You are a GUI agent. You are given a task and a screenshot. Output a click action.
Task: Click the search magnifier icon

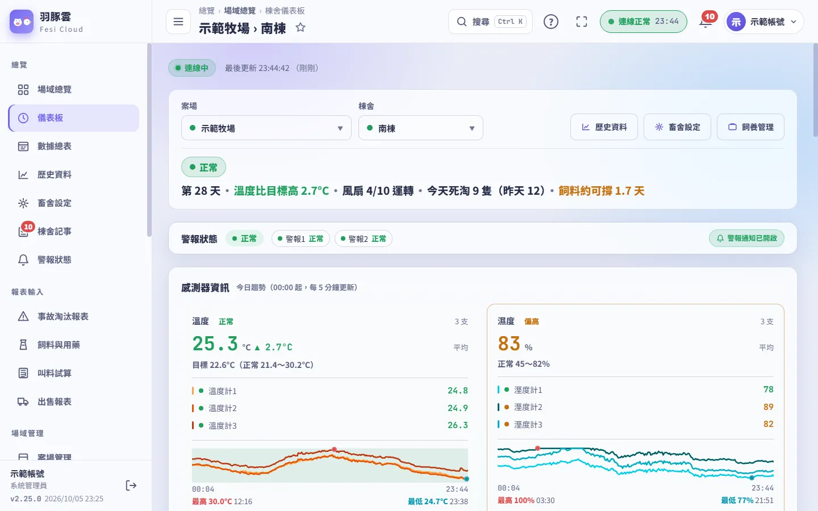(462, 22)
